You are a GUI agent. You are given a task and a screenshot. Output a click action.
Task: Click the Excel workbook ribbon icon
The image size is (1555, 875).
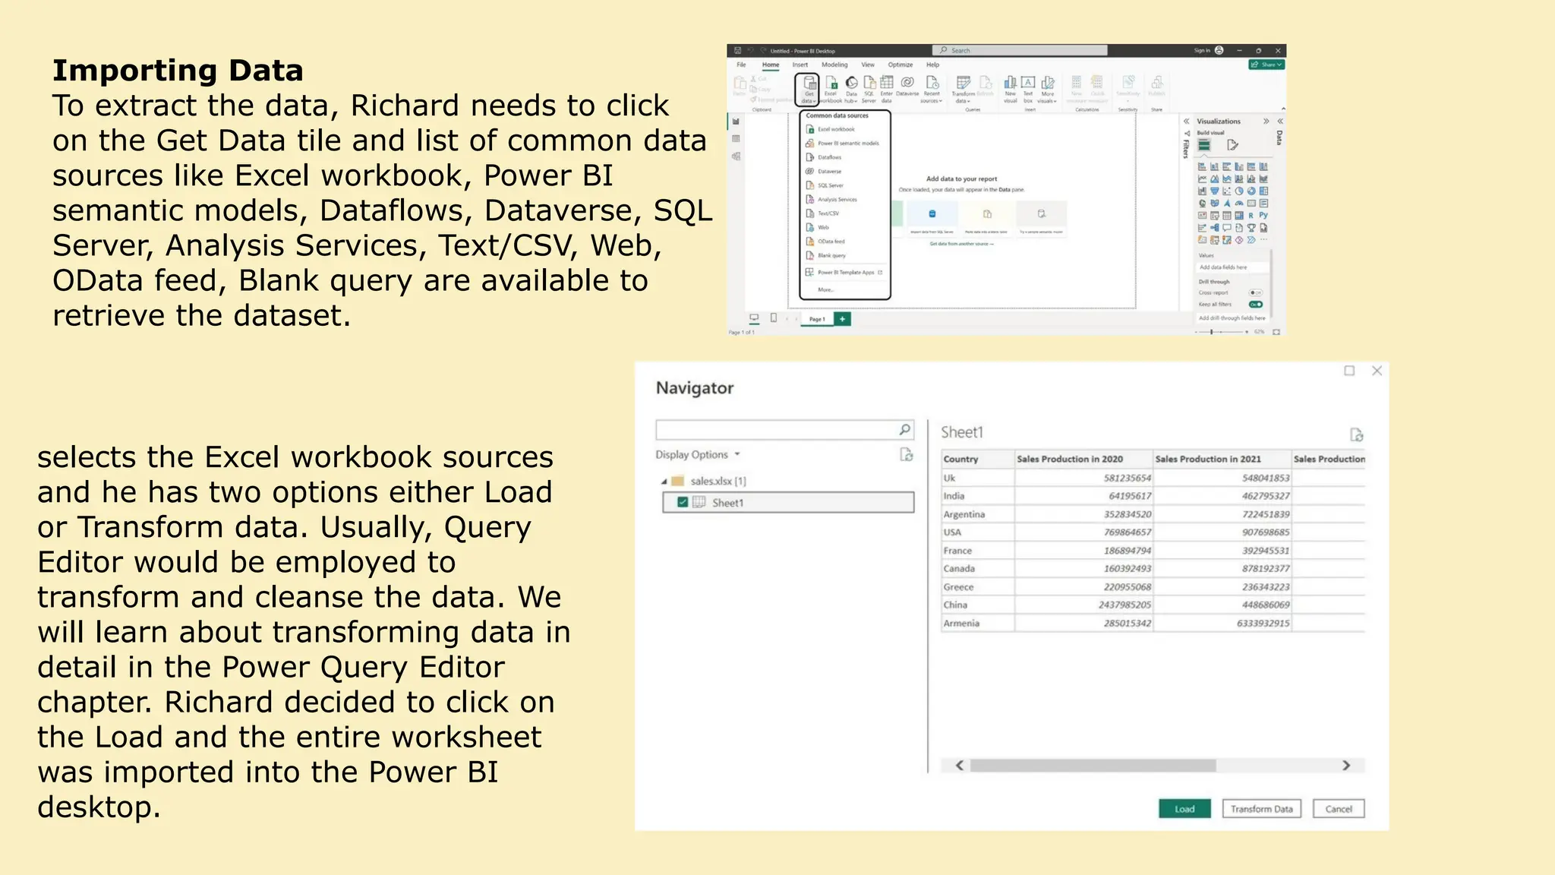click(831, 89)
